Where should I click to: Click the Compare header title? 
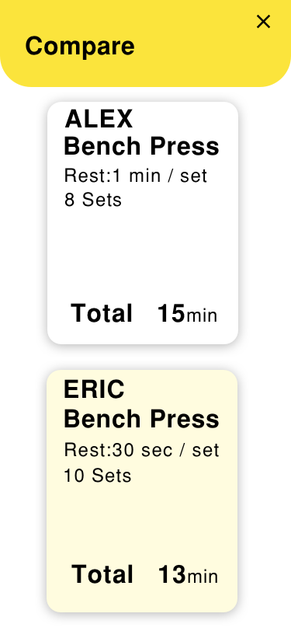coord(80,47)
